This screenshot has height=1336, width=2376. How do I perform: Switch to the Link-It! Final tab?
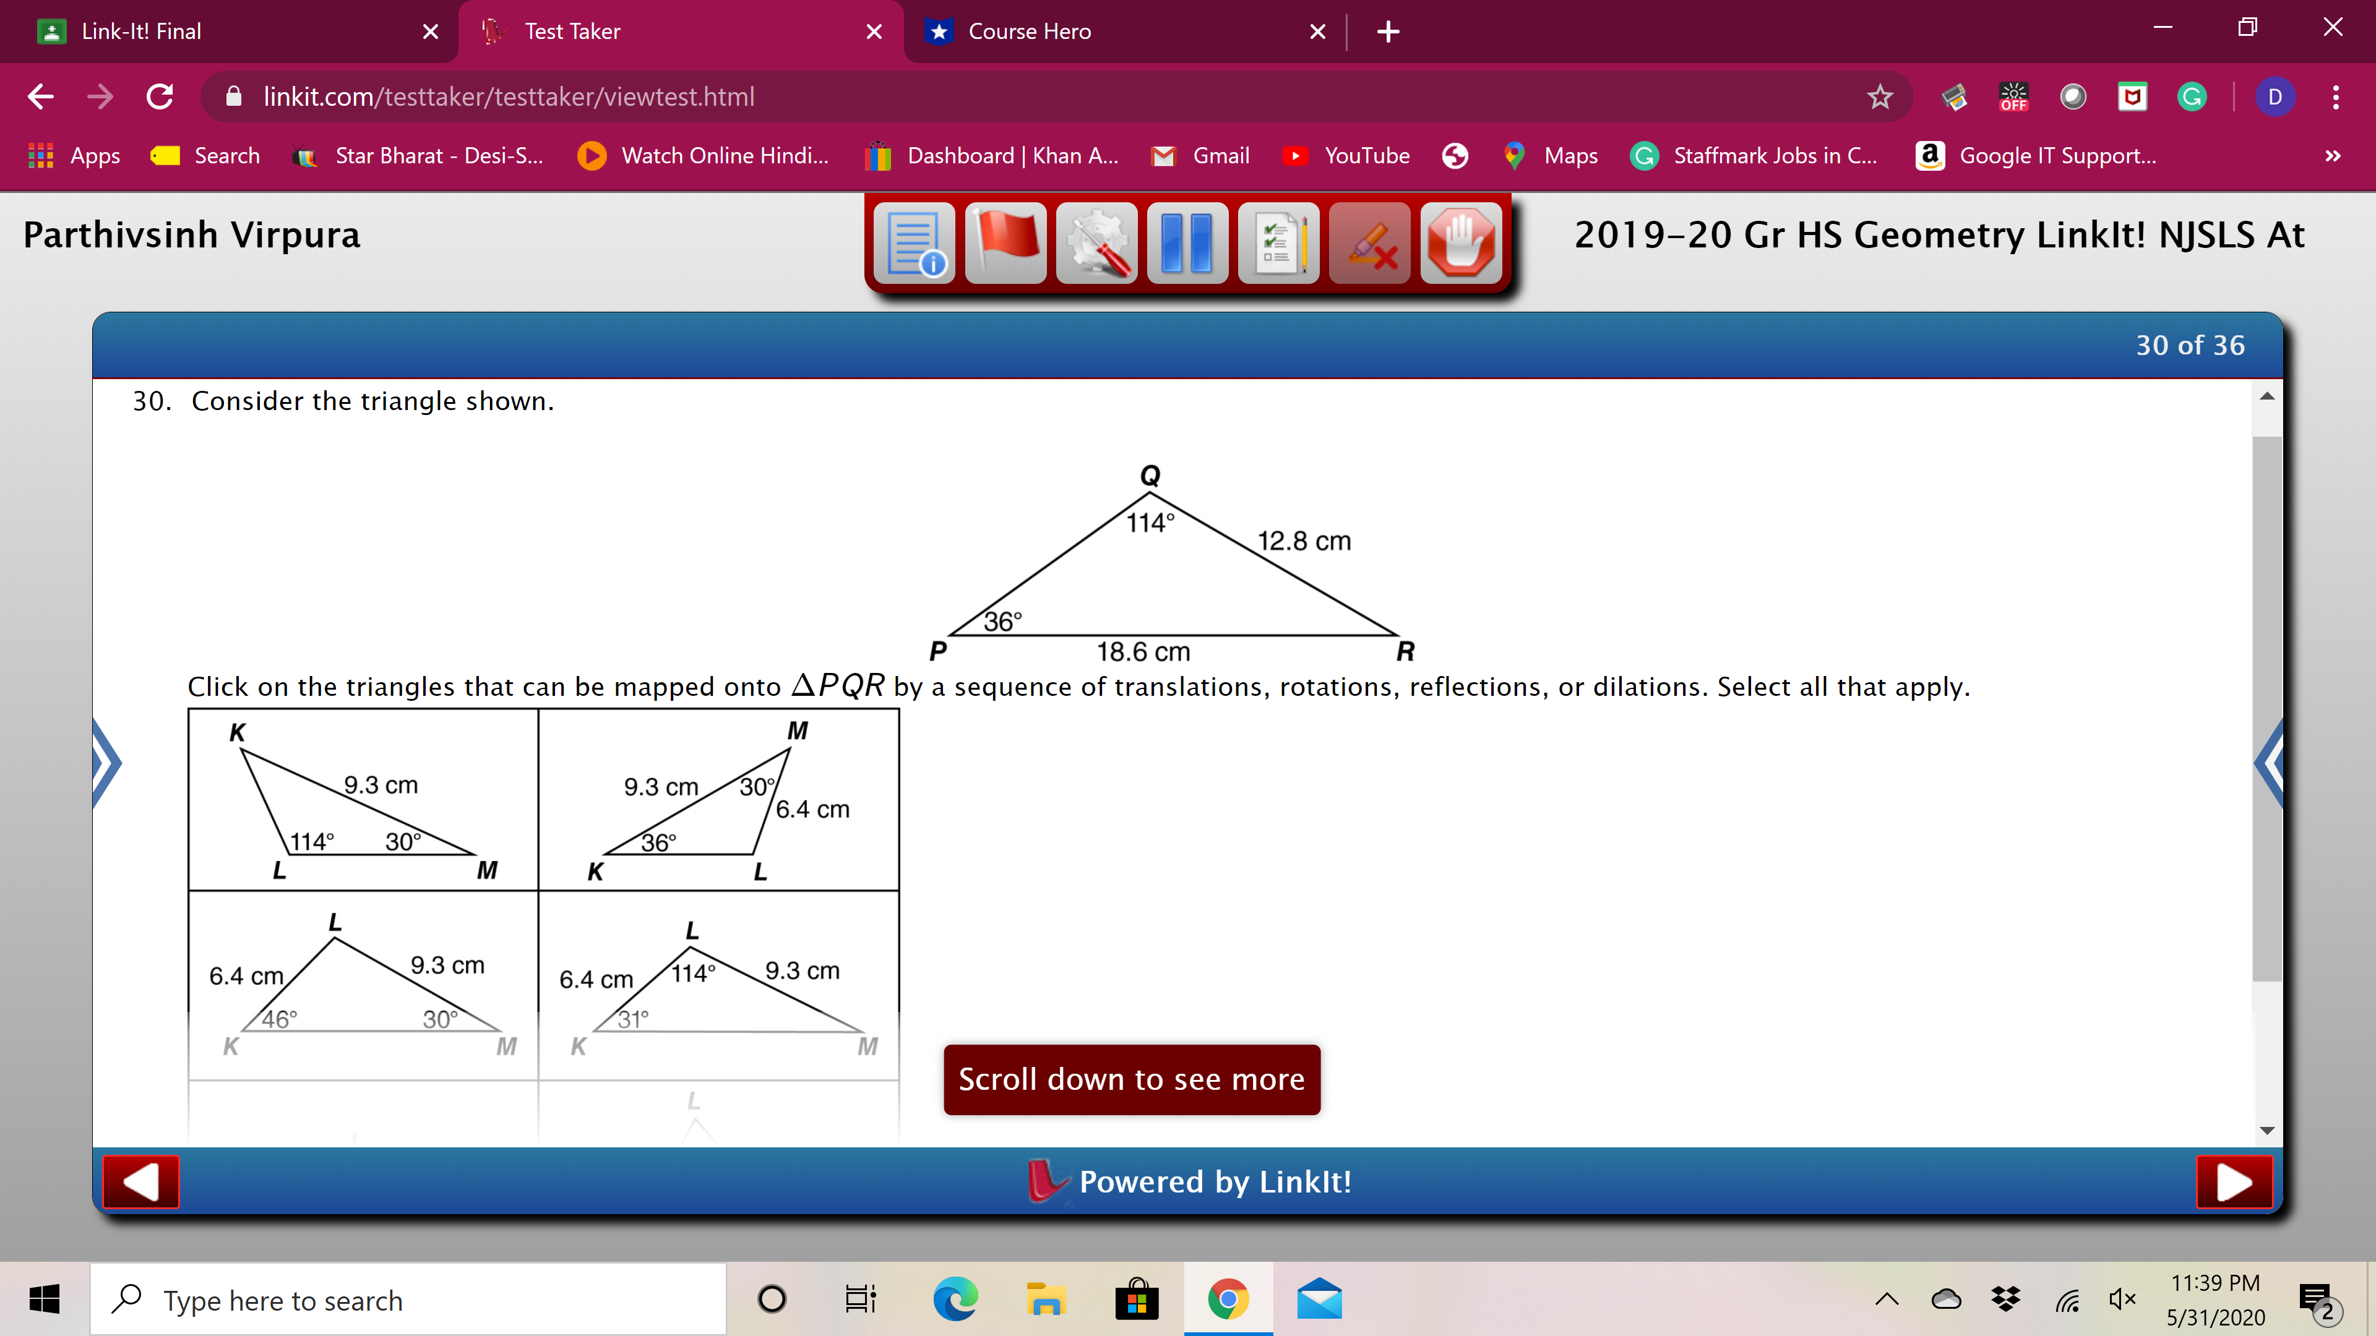[141, 32]
